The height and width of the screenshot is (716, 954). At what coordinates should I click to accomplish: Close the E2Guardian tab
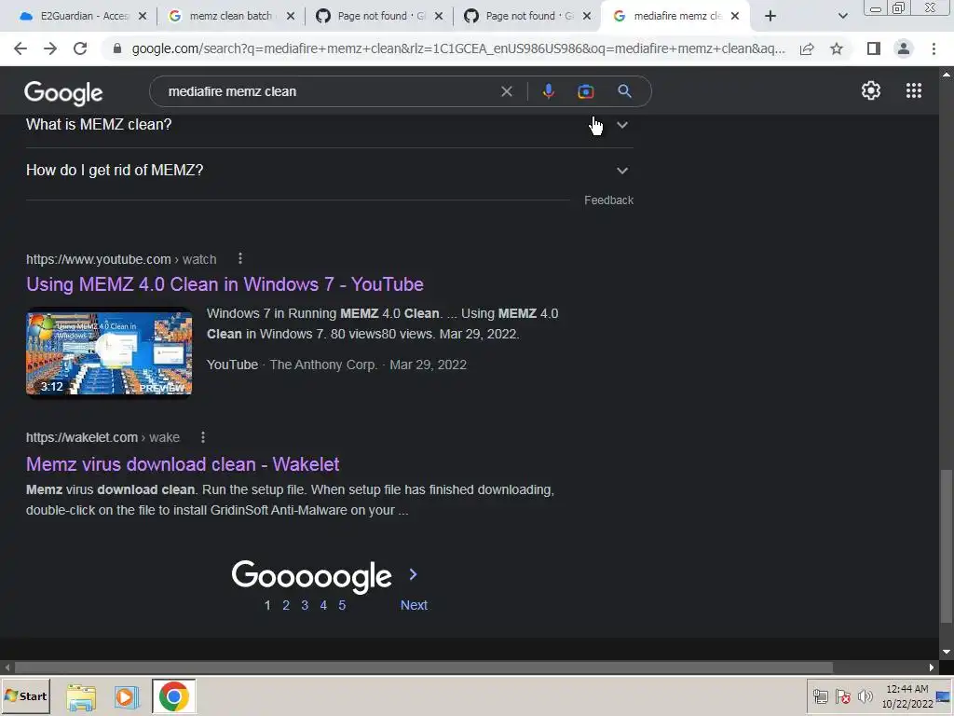pyautogui.click(x=143, y=17)
